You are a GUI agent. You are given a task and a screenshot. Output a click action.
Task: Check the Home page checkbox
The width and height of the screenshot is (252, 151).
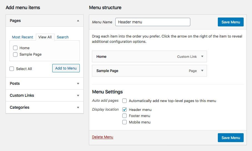tap(15, 48)
